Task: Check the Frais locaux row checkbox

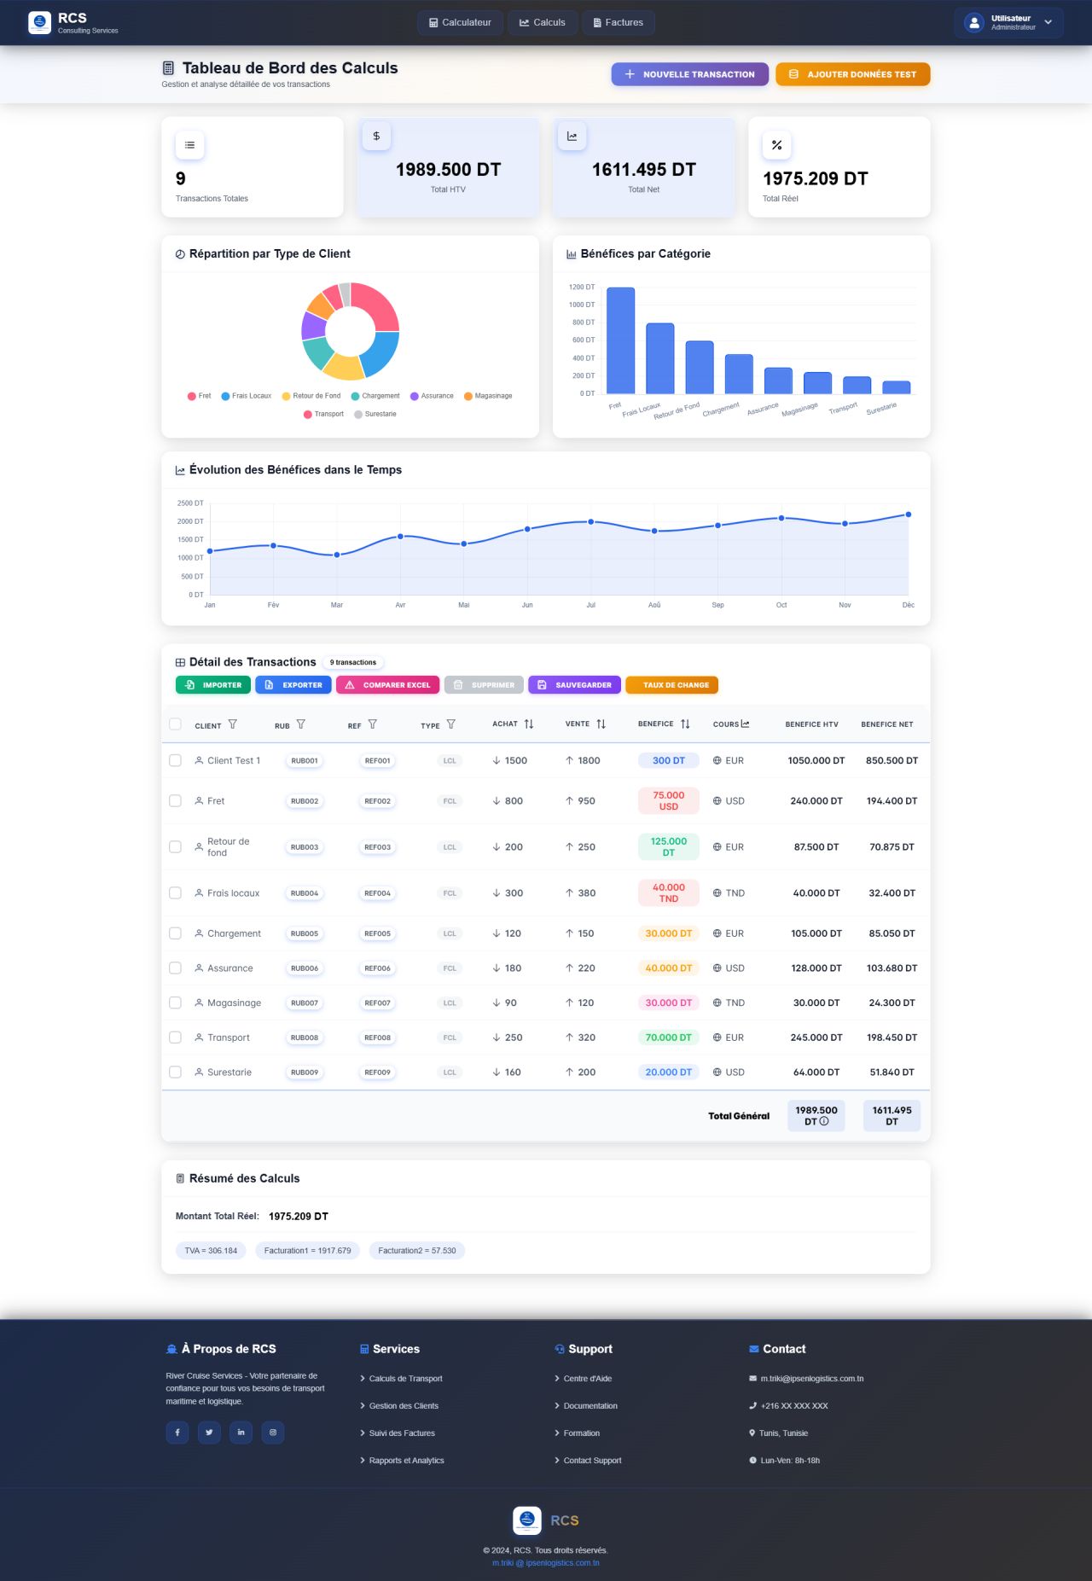Action: point(175,893)
